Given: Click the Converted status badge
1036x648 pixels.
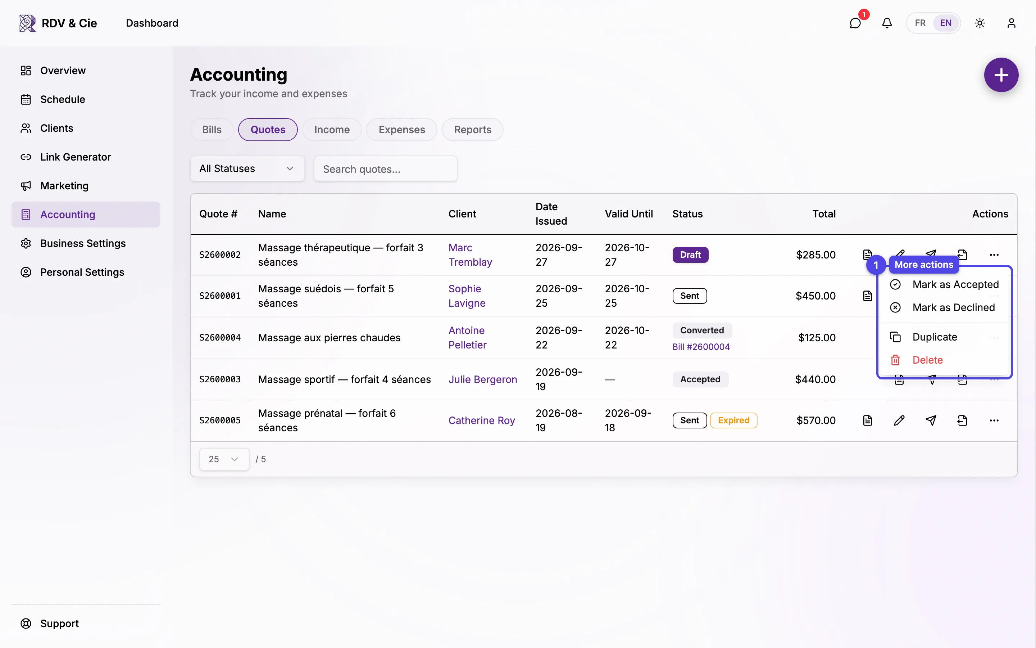Looking at the screenshot, I should [702, 330].
